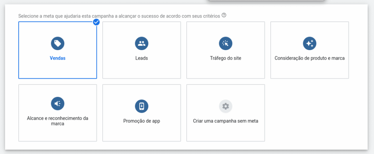Click the Promoção de app phone icon
This screenshot has width=374, height=154.
(142, 106)
